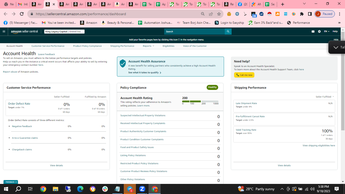Open the Seller Central mail messages icon
345x194 pixels.
[313, 32]
